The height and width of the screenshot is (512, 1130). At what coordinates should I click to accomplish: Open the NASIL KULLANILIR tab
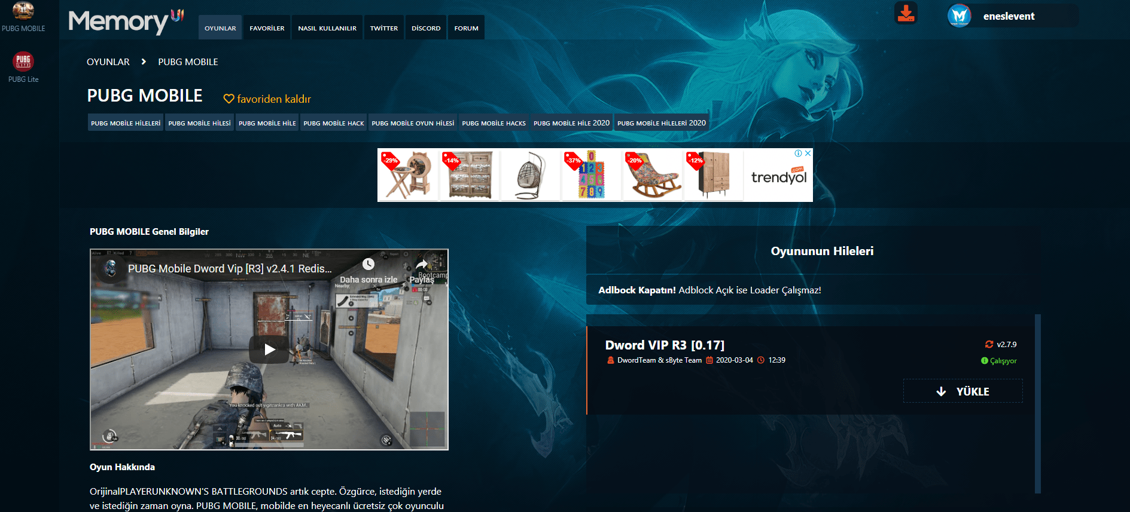327,27
